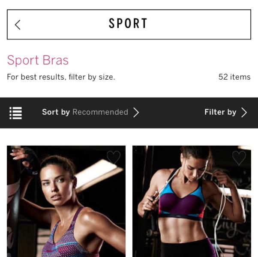
Task: Favorite the first sport bra with heart icon
Action: coord(114,158)
